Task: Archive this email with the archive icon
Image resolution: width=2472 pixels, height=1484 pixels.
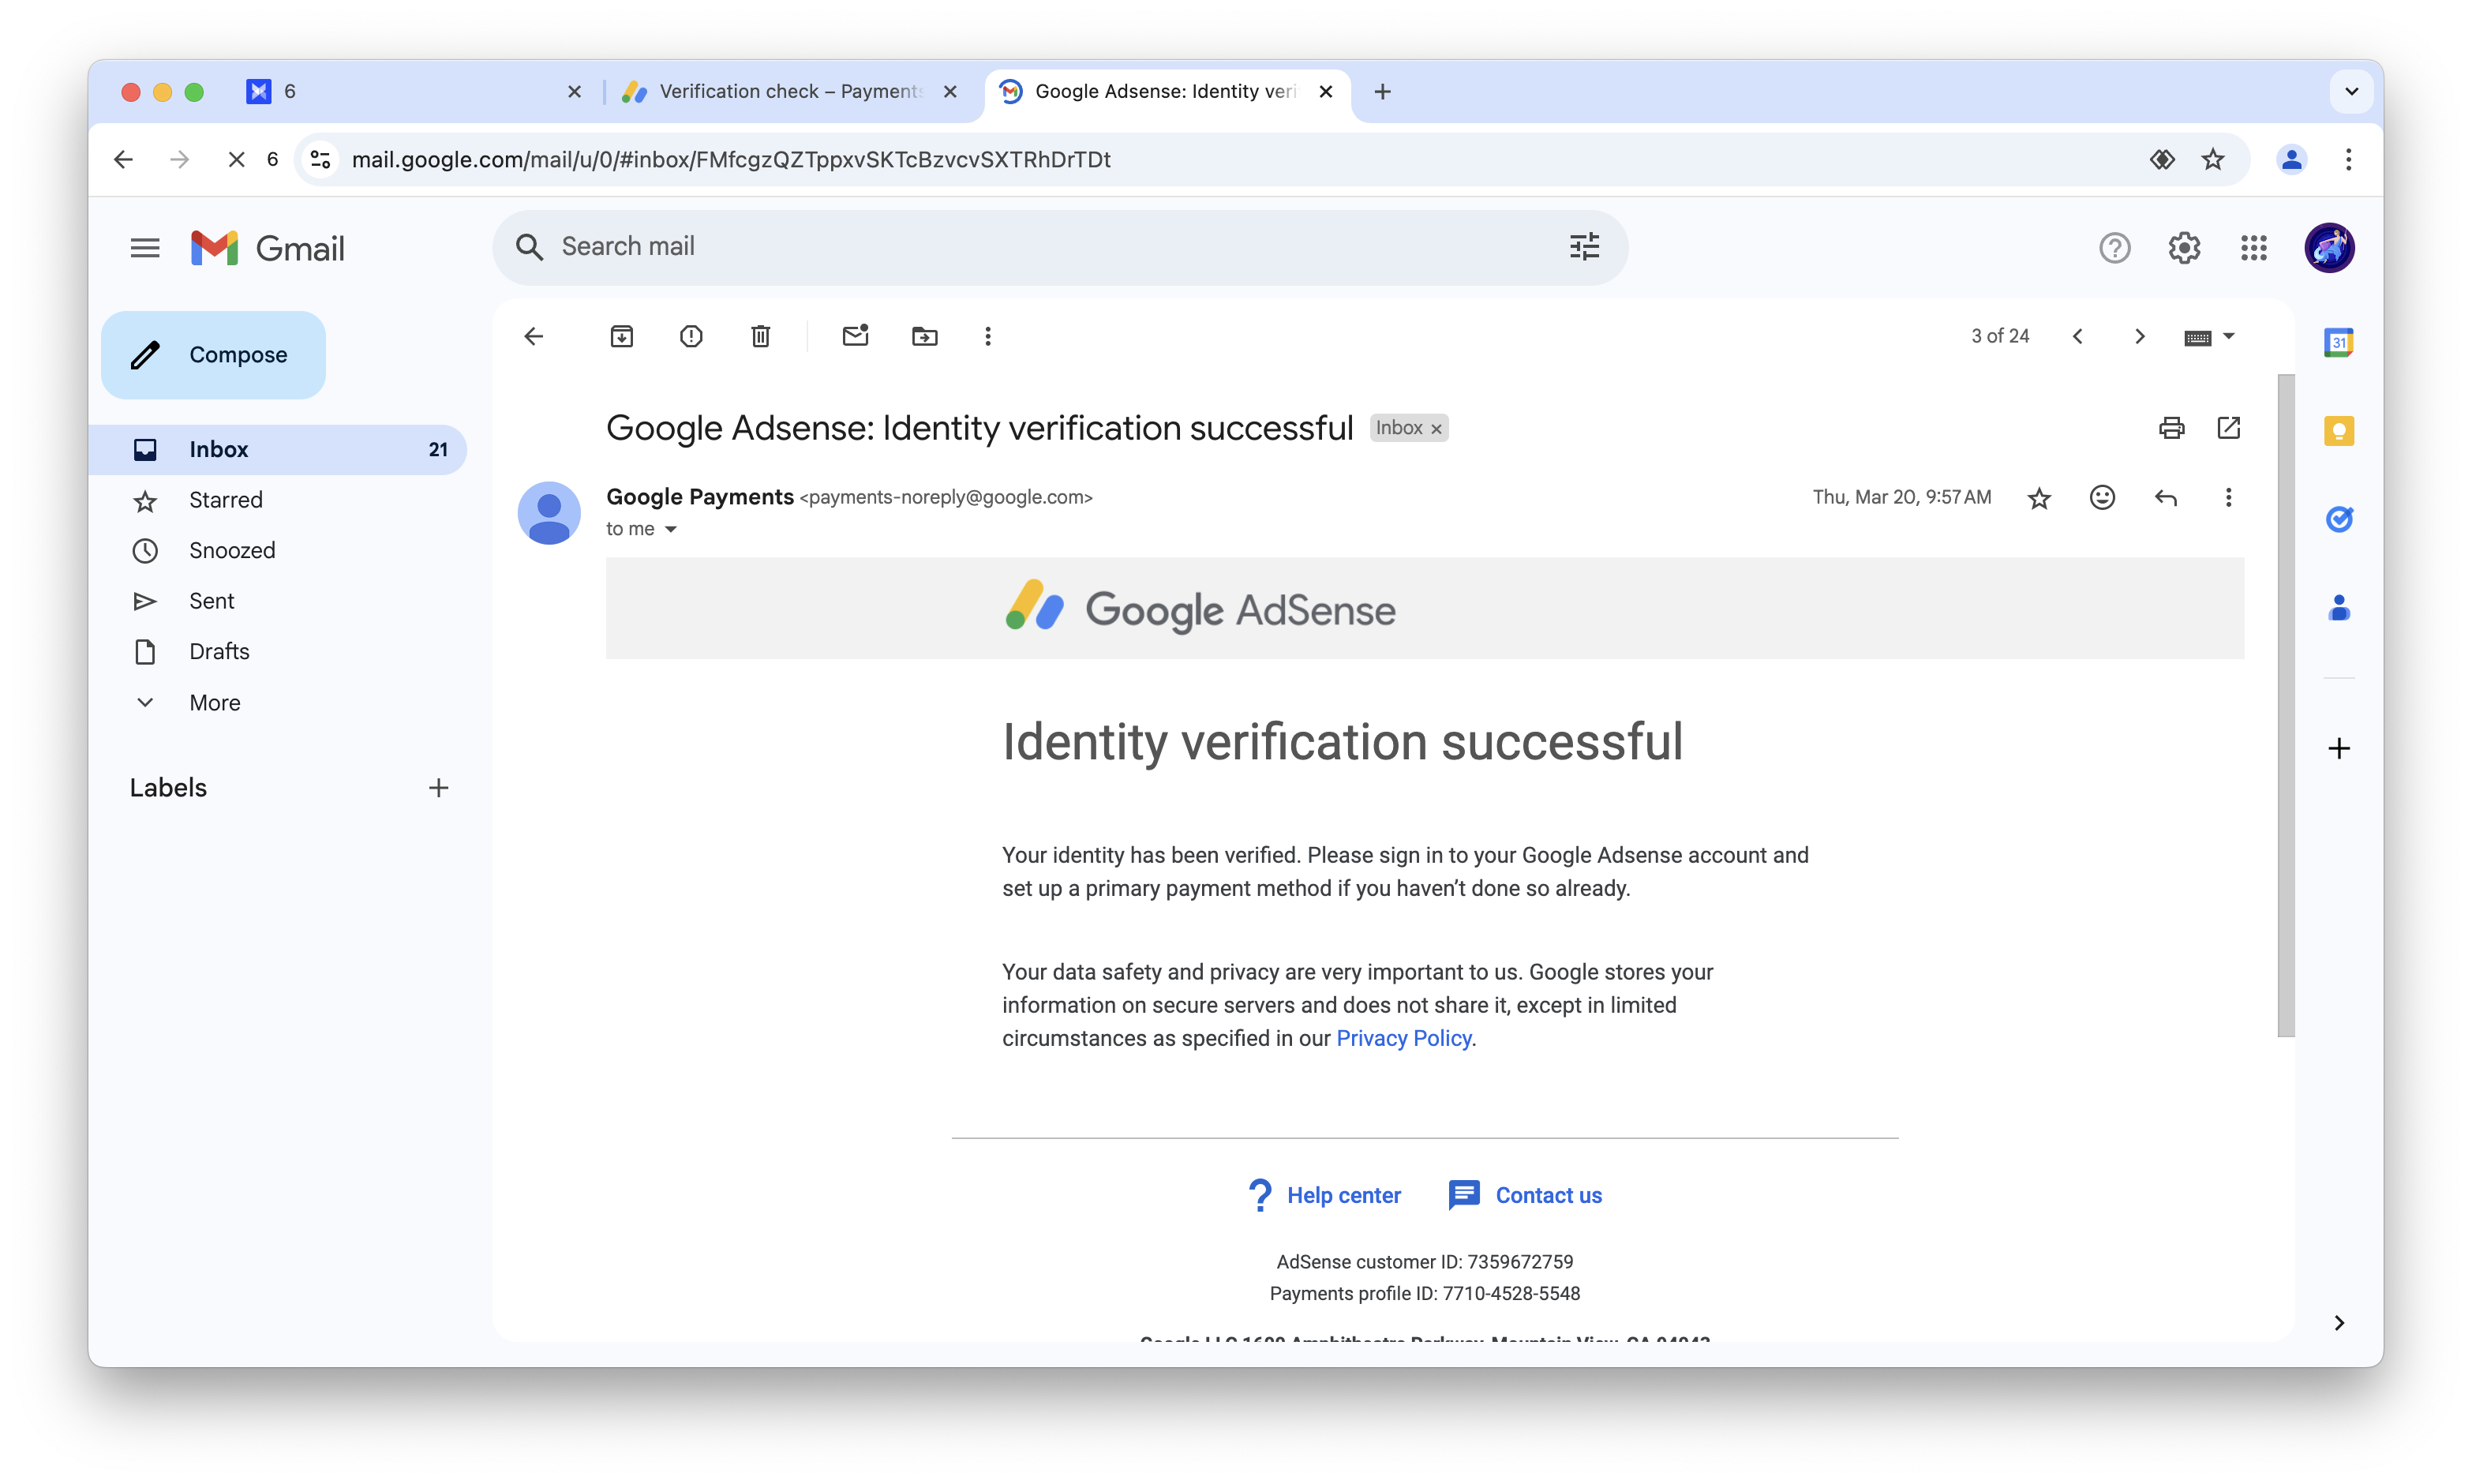Action: pos(622,336)
